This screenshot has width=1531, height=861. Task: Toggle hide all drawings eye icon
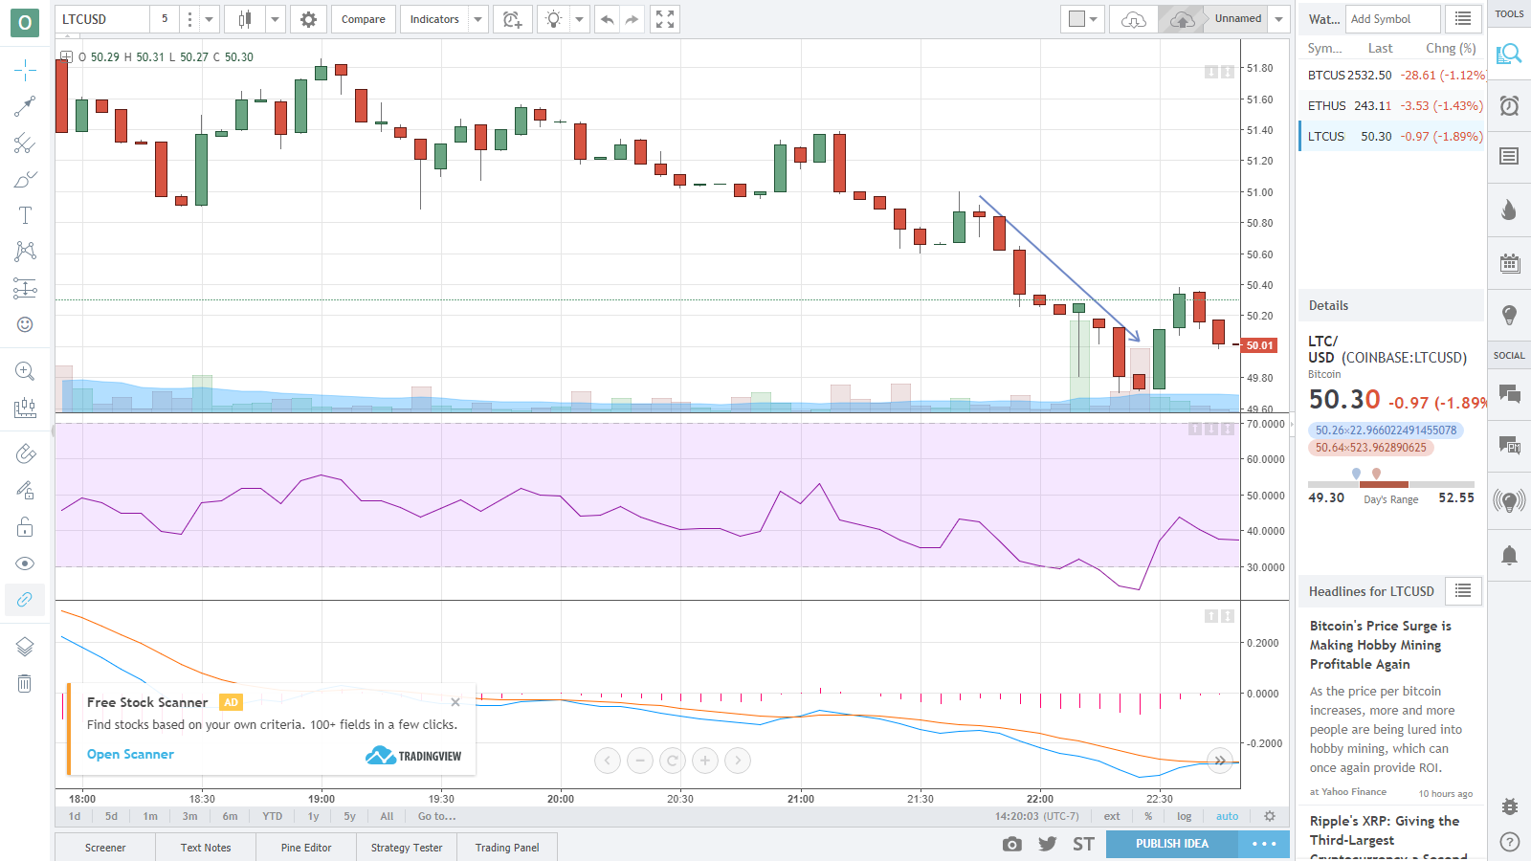25,563
